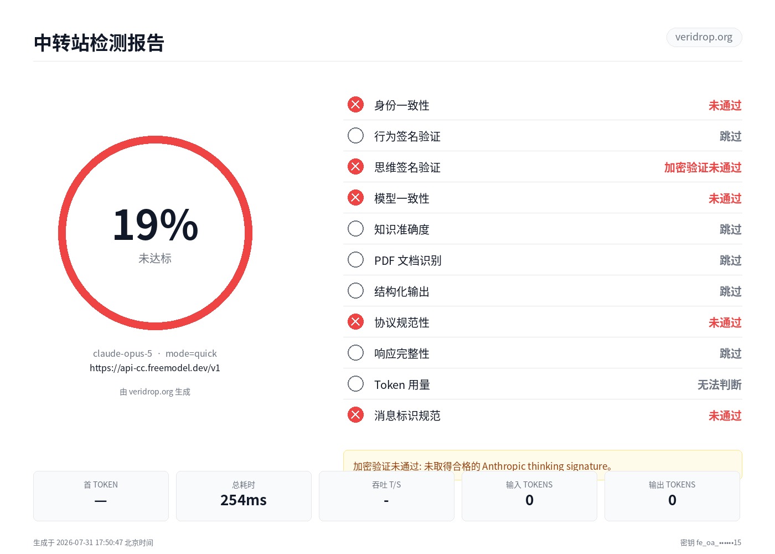Click the 19% red score ring

(x=155, y=233)
